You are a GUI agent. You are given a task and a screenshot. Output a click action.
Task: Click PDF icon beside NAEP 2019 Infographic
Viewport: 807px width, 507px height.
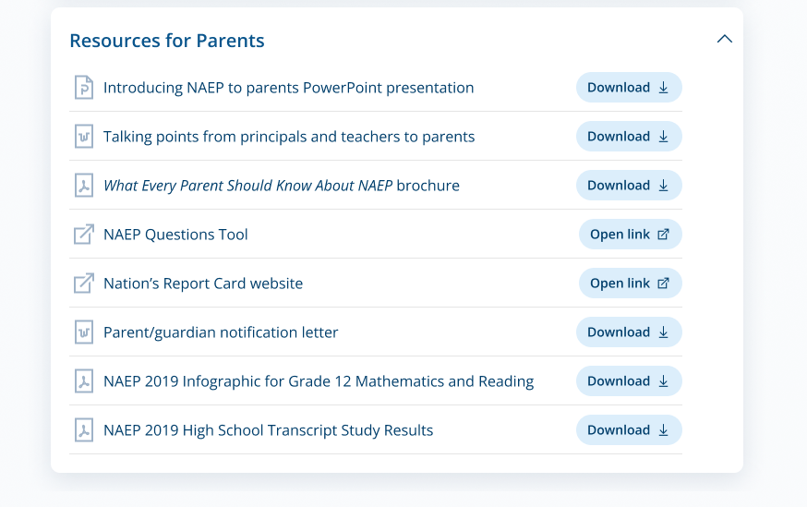coord(84,381)
